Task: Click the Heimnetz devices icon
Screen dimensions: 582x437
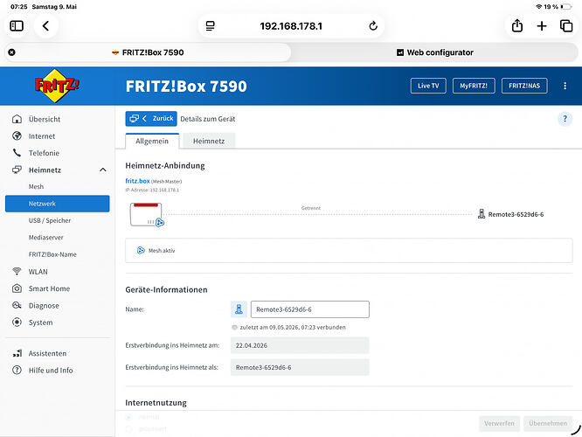Action: click(17, 170)
